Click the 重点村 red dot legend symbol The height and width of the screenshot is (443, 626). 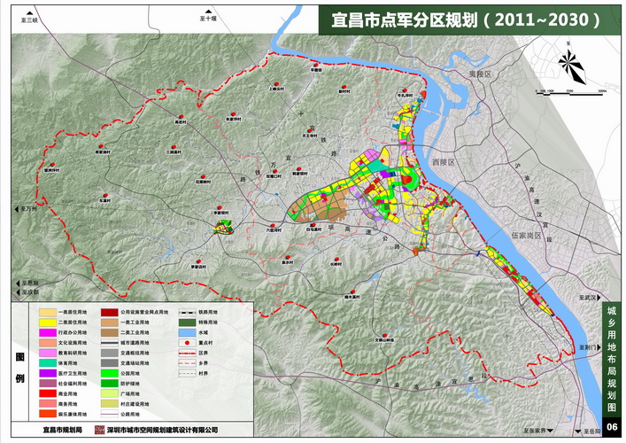pos(188,341)
